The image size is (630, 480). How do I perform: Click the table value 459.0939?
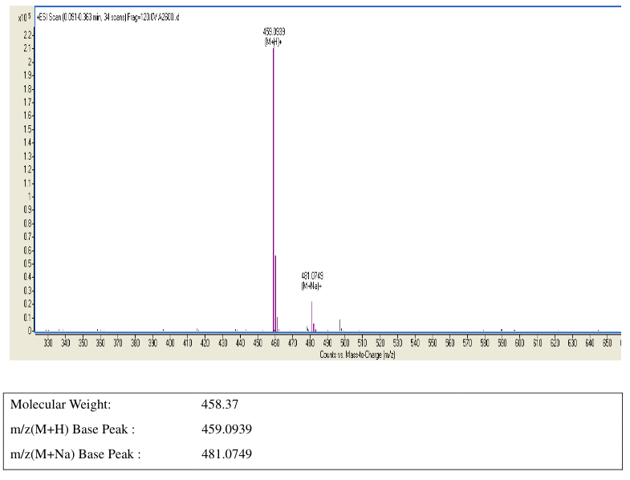coord(226,429)
